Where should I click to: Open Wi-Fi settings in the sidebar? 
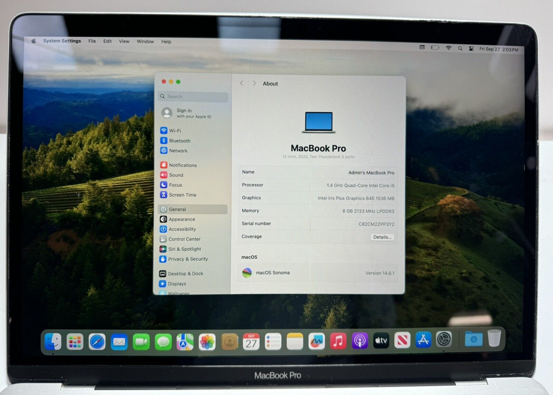pyautogui.click(x=171, y=131)
